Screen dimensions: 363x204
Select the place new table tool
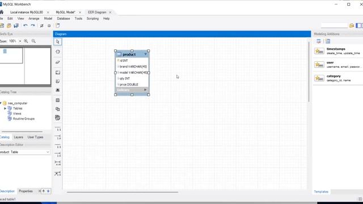point(58,100)
